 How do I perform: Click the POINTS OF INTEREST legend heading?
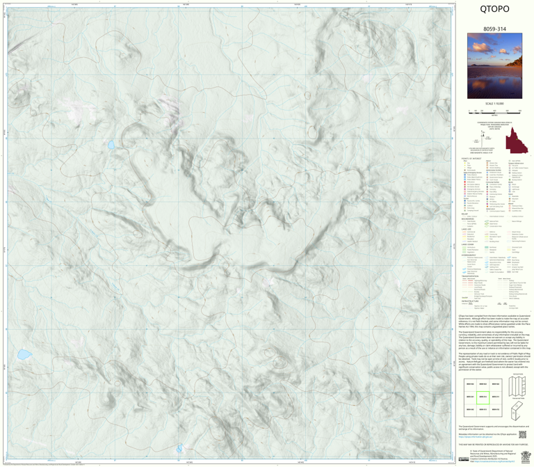pyautogui.click(x=471, y=159)
